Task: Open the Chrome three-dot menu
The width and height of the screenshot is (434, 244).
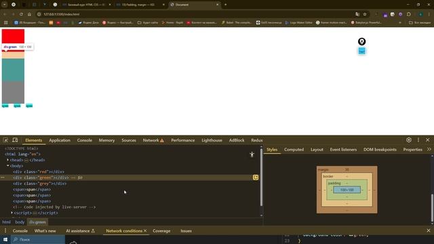Action: click(x=429, y=14)
